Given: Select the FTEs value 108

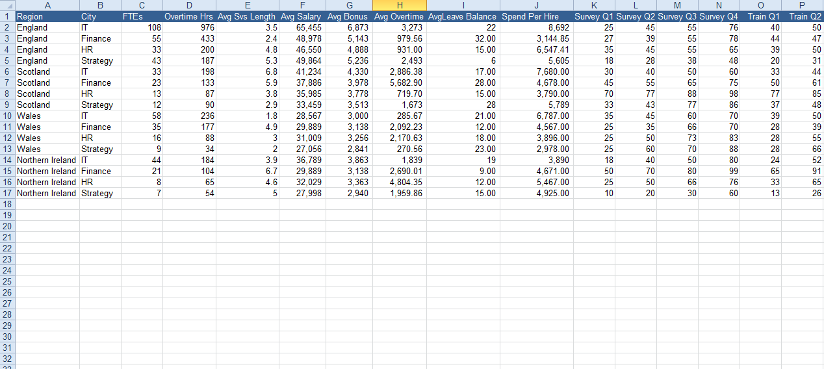Looking at the screenshot, I should pyautogui.click(x=142, y=27).
